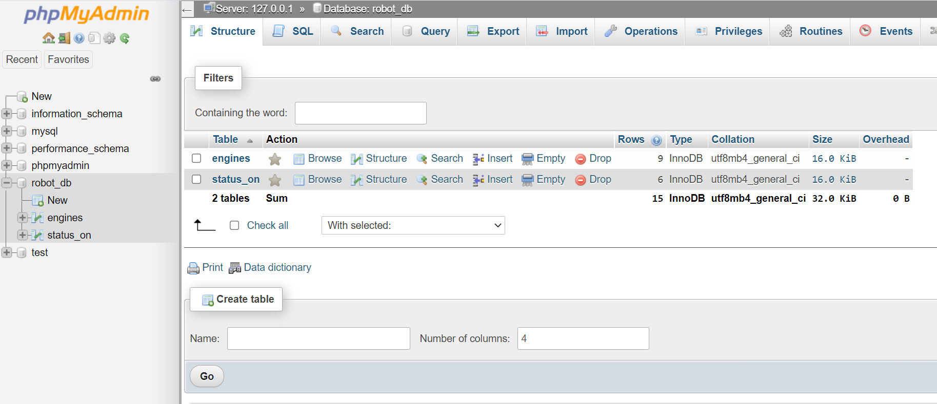Screen dimensions: 937x404
Task: Expand the mysql database node
Action: tap(7, 131)
